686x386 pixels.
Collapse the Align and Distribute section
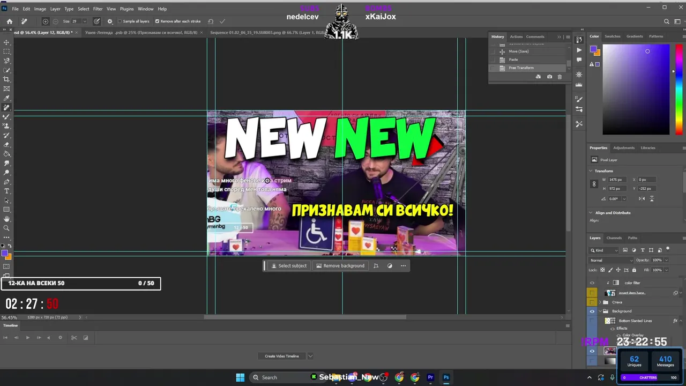pos(591,213)
